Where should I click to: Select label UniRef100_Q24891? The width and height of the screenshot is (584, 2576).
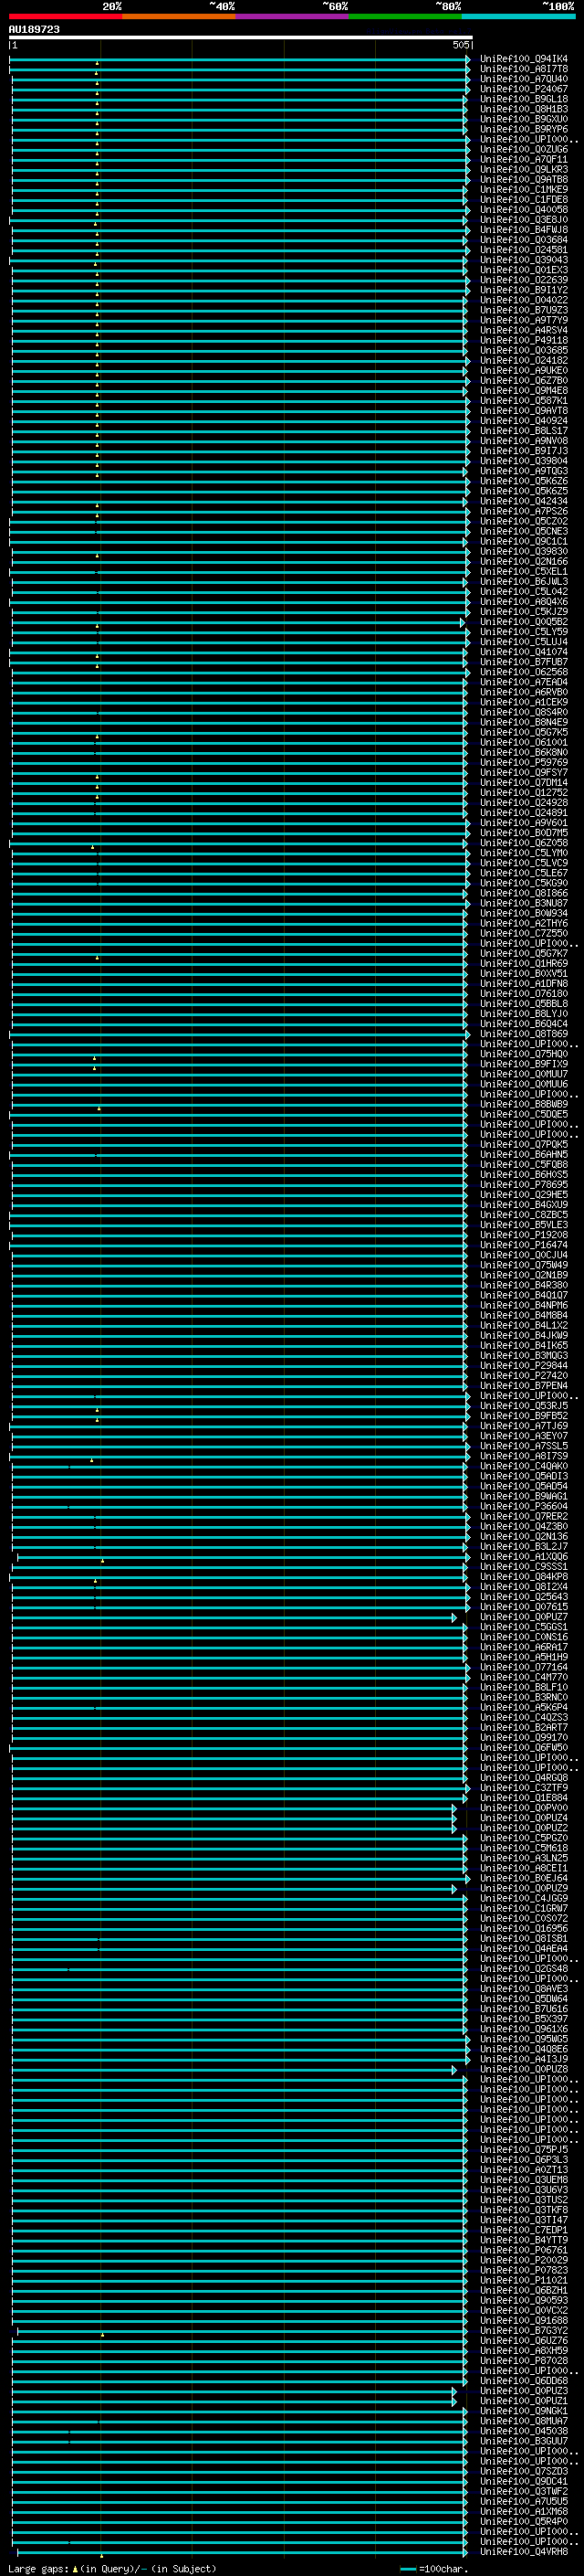523,812
